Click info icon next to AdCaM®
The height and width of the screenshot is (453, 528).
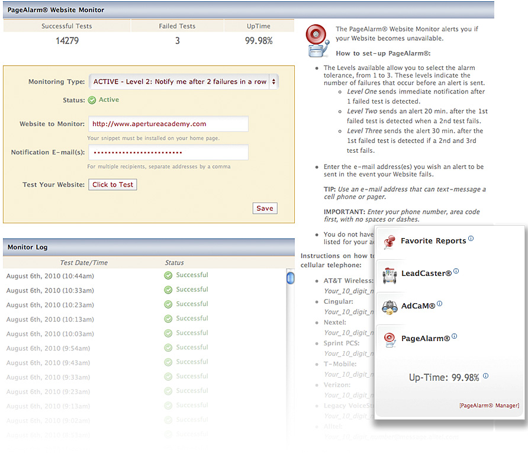pos(439,303)
